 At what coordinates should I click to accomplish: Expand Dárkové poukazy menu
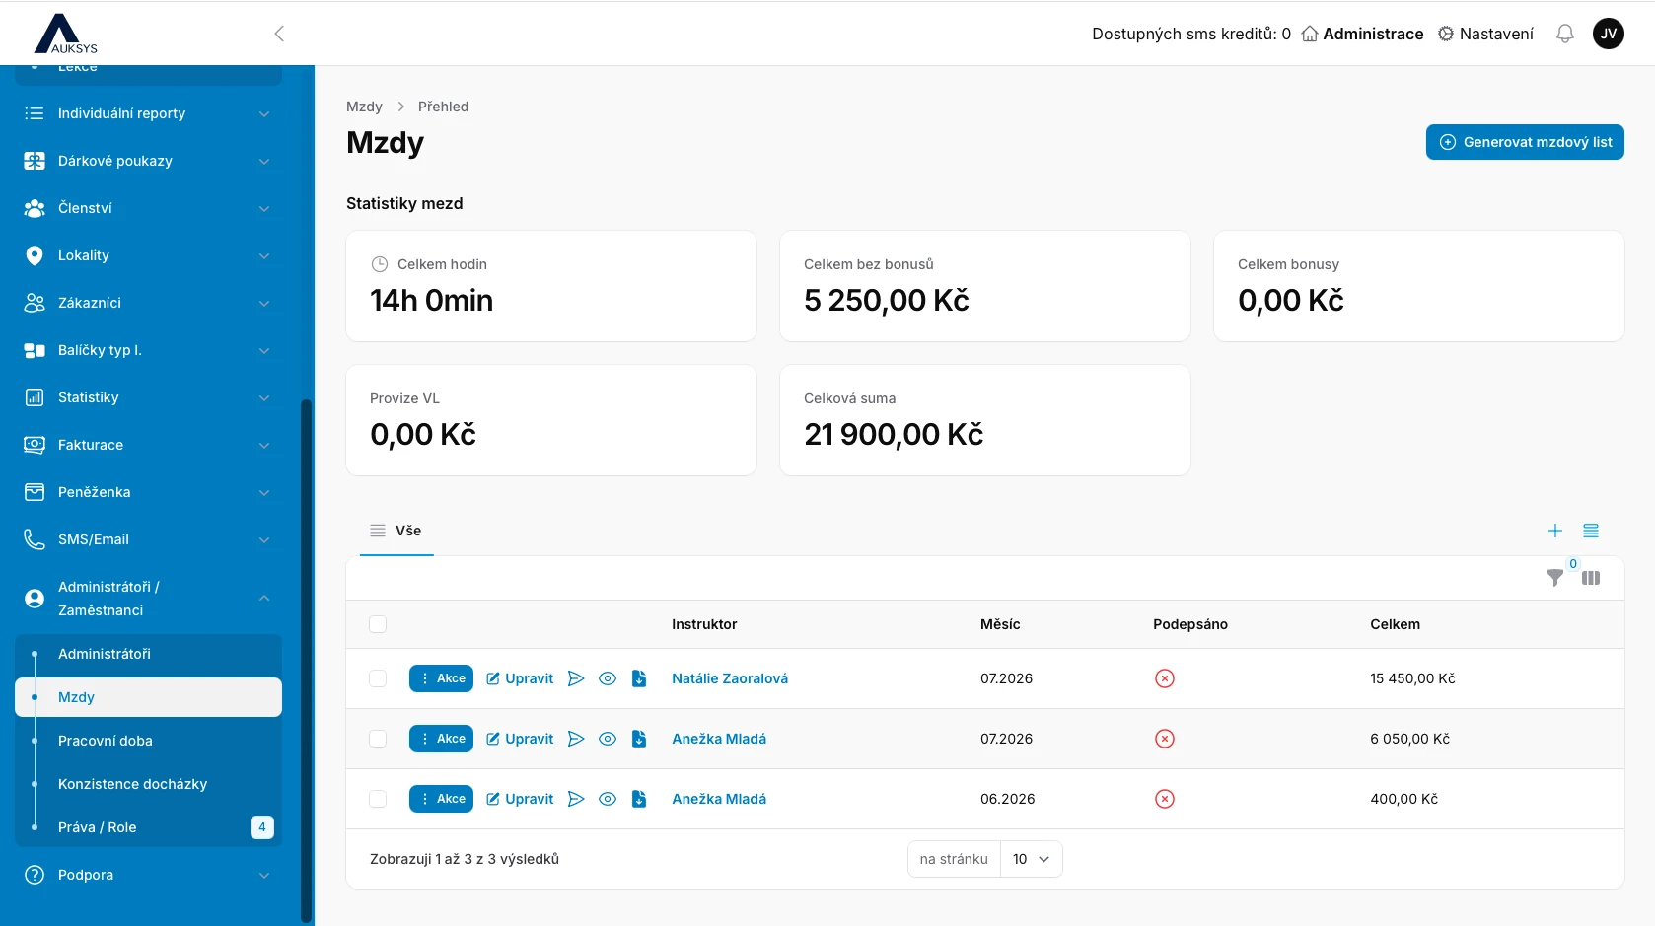(x=148, y=161)
